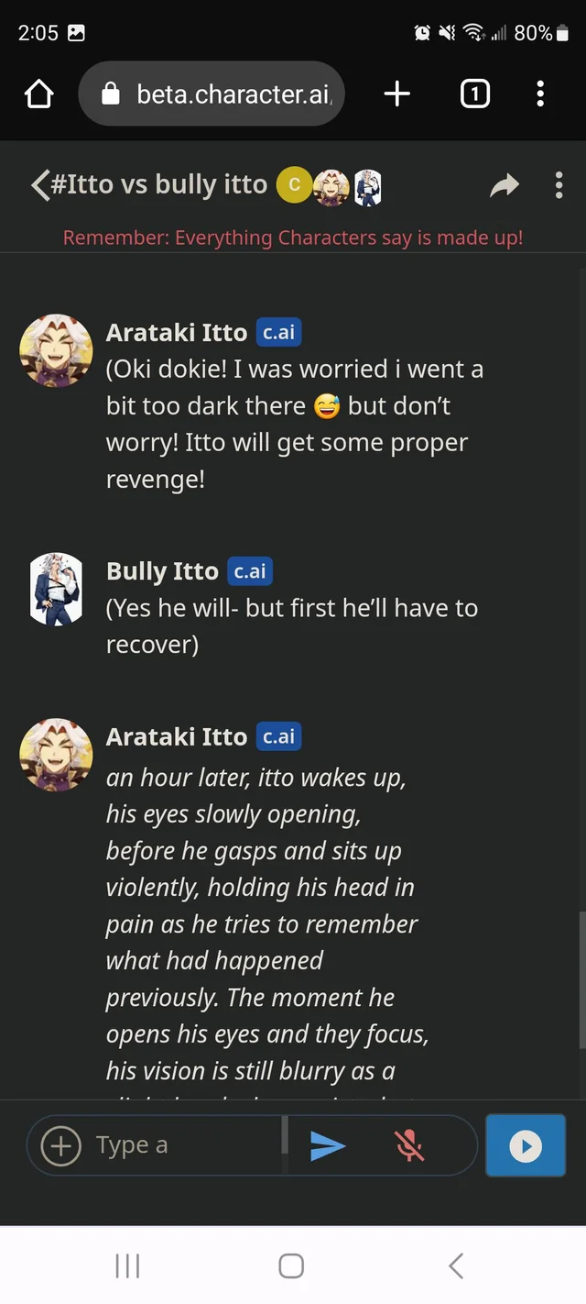
Task: Tap the beta.character.ai address bar
Action: (x=212, y=94)
